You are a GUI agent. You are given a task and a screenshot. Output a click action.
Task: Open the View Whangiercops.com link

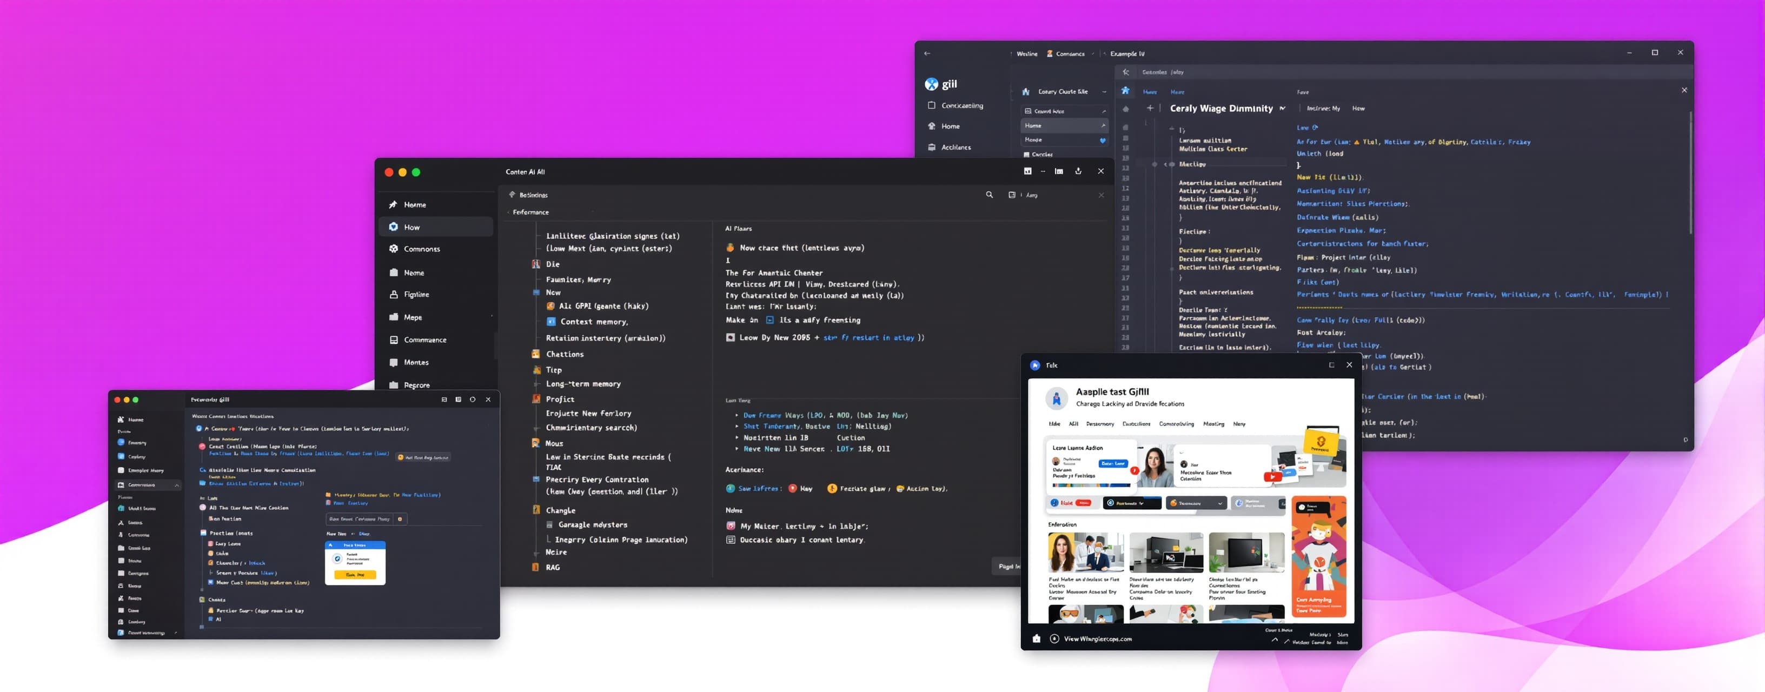[x=1098, y=639]
